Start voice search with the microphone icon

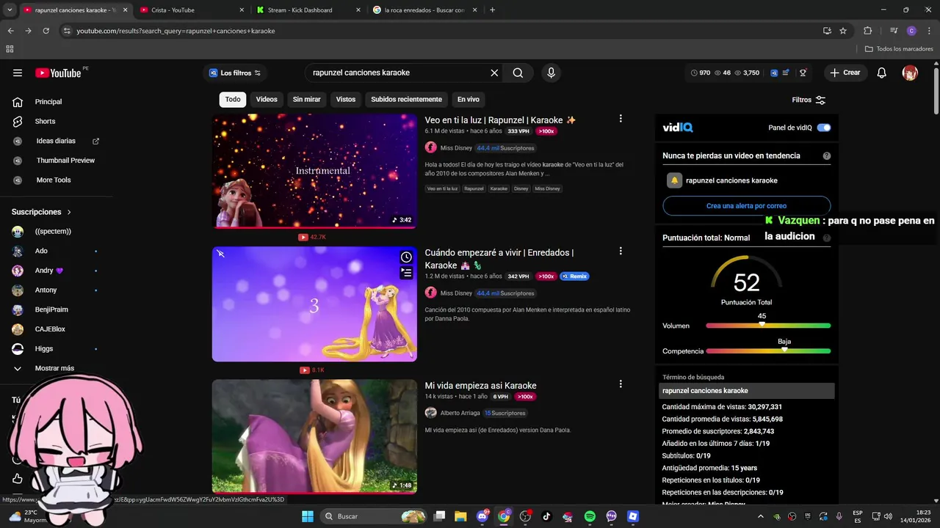click(551, 73)
